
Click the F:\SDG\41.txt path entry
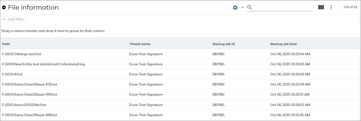click(x=12, y=74)
